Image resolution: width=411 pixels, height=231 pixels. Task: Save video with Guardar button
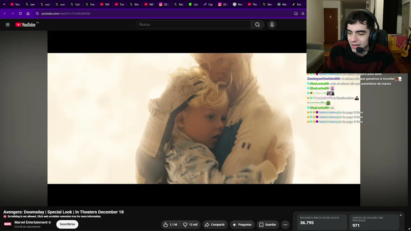click(x=267, y=225)
